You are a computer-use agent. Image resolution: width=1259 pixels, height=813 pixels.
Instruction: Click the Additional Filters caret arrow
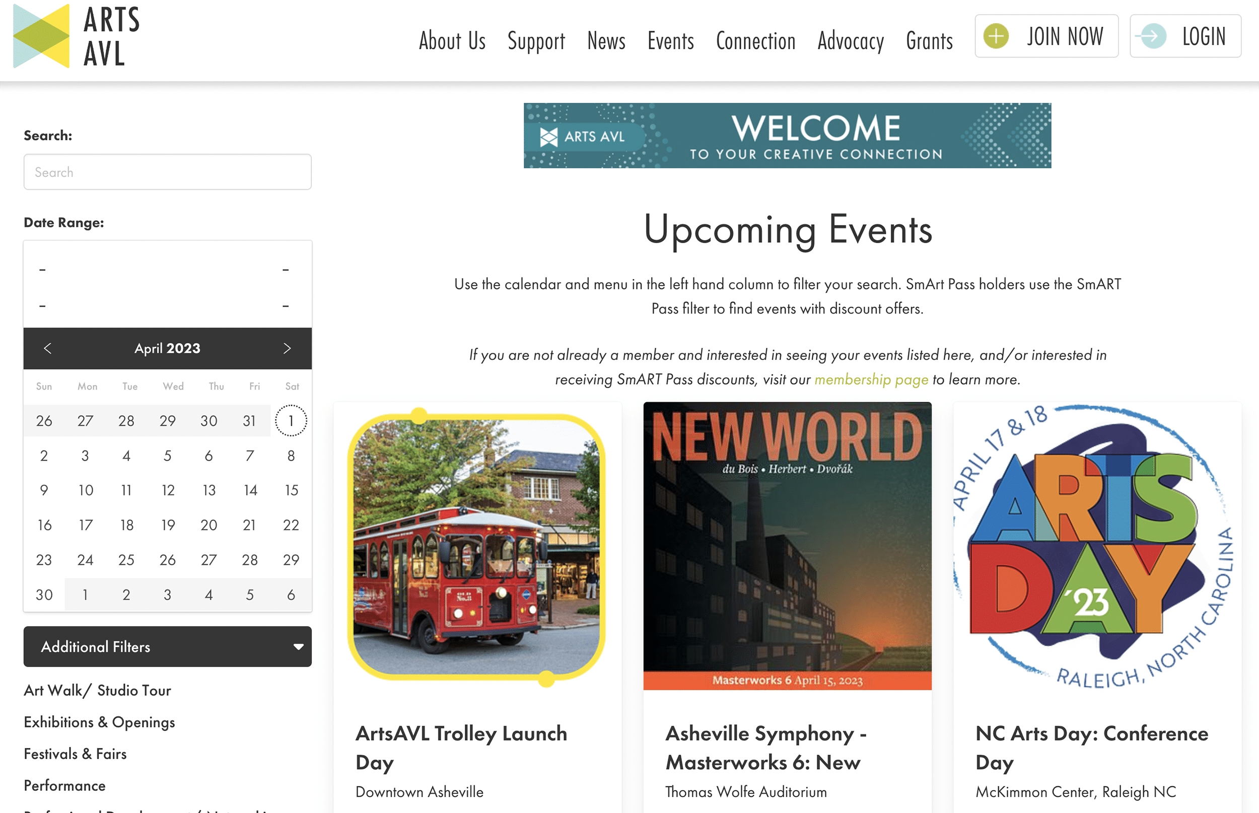pos(298,647)
